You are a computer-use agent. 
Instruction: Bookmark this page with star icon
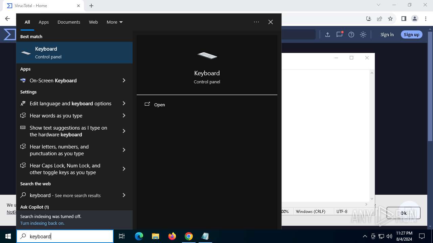[390, 19]
